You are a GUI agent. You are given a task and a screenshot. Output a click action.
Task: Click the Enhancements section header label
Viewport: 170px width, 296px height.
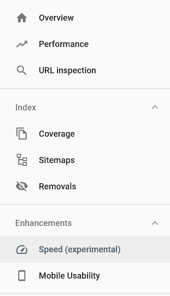44,223
